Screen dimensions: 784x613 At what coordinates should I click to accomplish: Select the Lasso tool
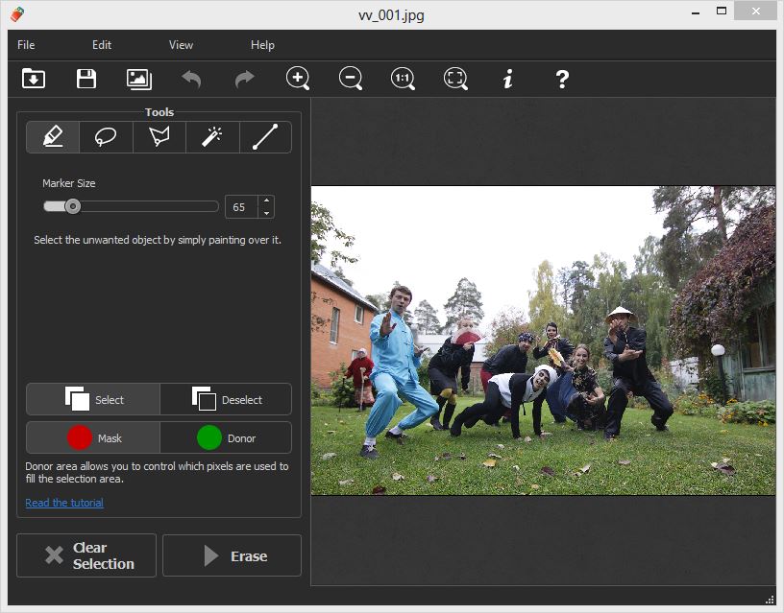106,137
